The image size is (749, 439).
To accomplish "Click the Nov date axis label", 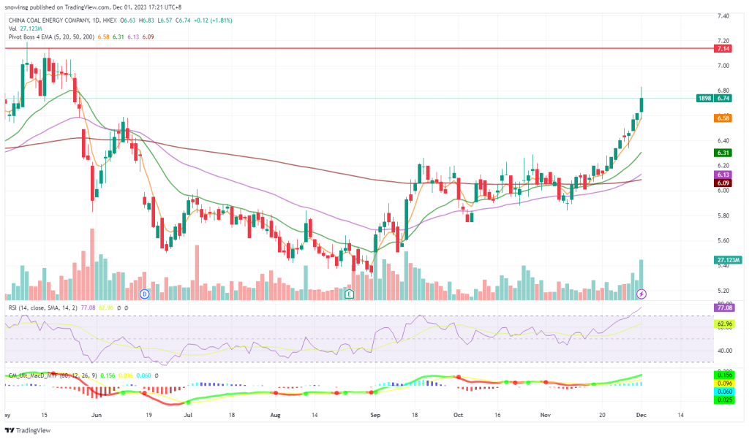I will tap(546, 415).
